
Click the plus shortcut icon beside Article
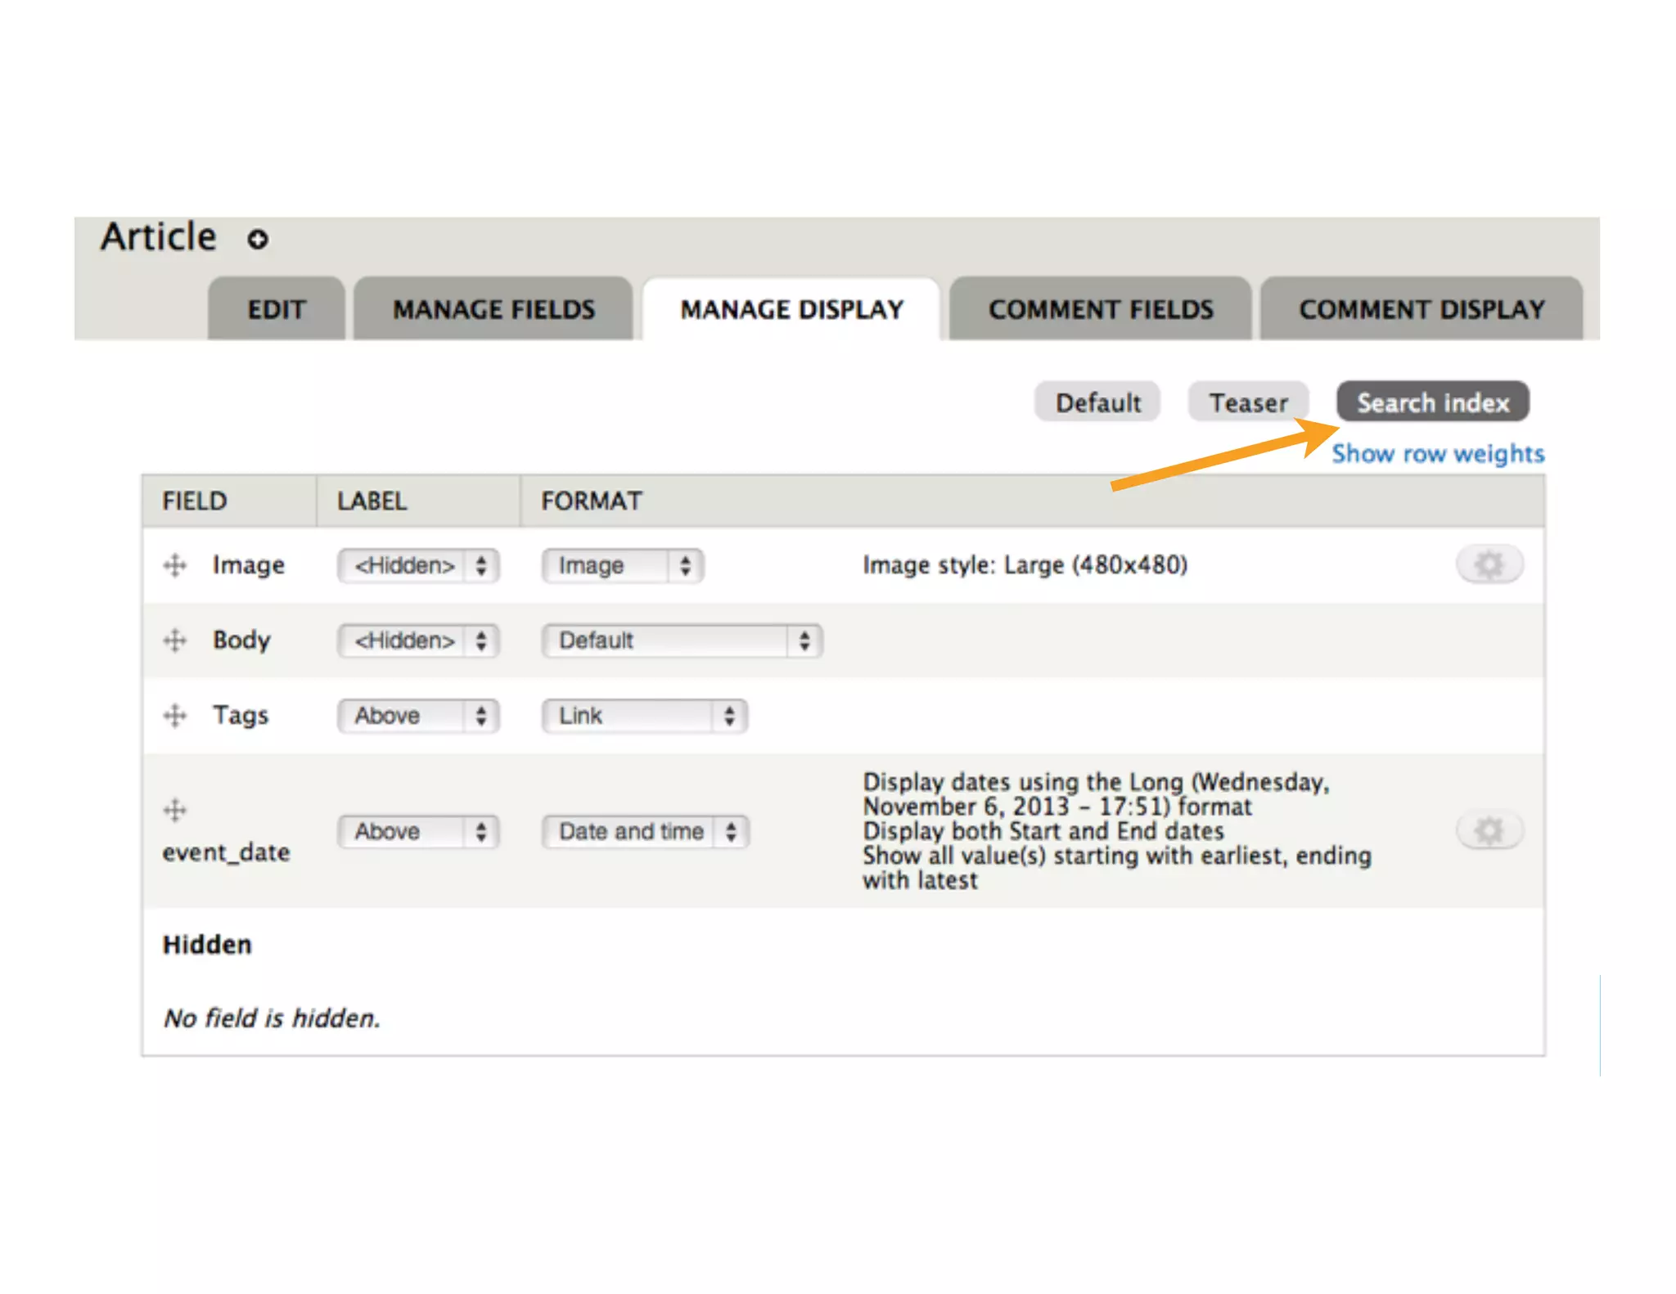click(258, 240)
